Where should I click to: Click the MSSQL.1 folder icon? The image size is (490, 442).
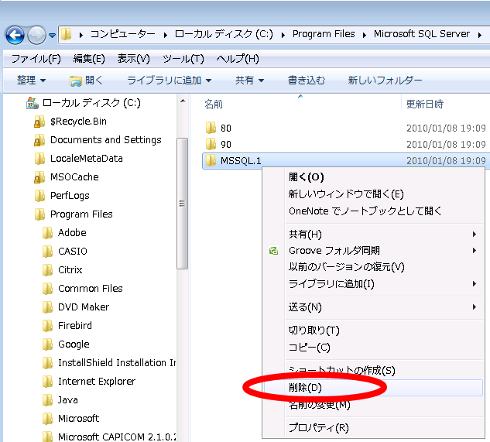(211, 160)
